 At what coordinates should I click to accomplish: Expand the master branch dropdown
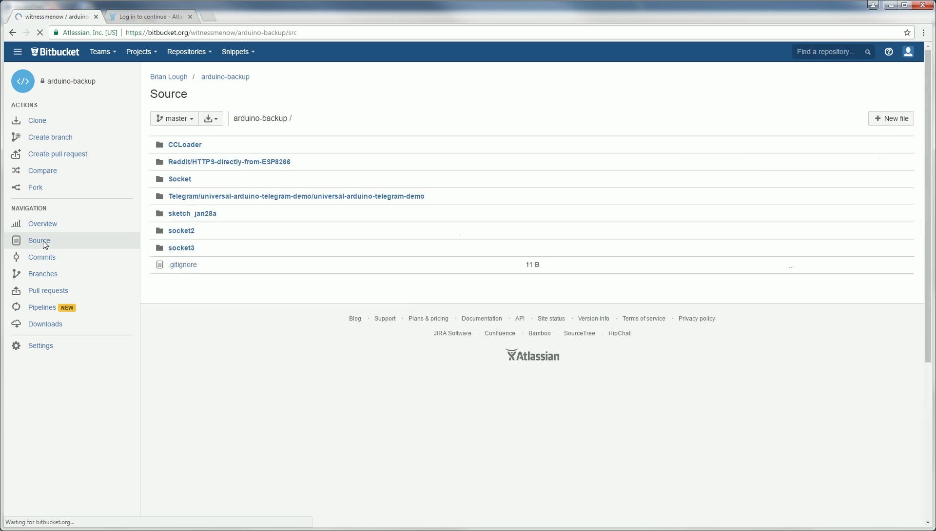[x=175, y=118]
